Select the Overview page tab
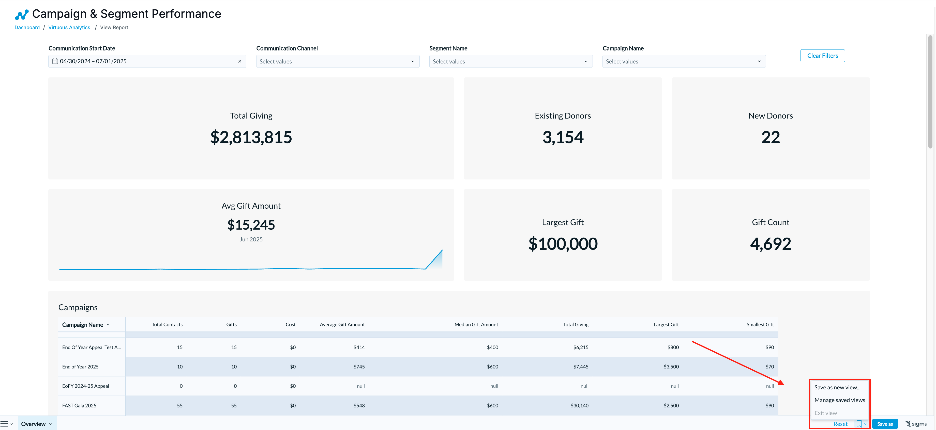Screen dimensions: 936x430 click(33, 424)
